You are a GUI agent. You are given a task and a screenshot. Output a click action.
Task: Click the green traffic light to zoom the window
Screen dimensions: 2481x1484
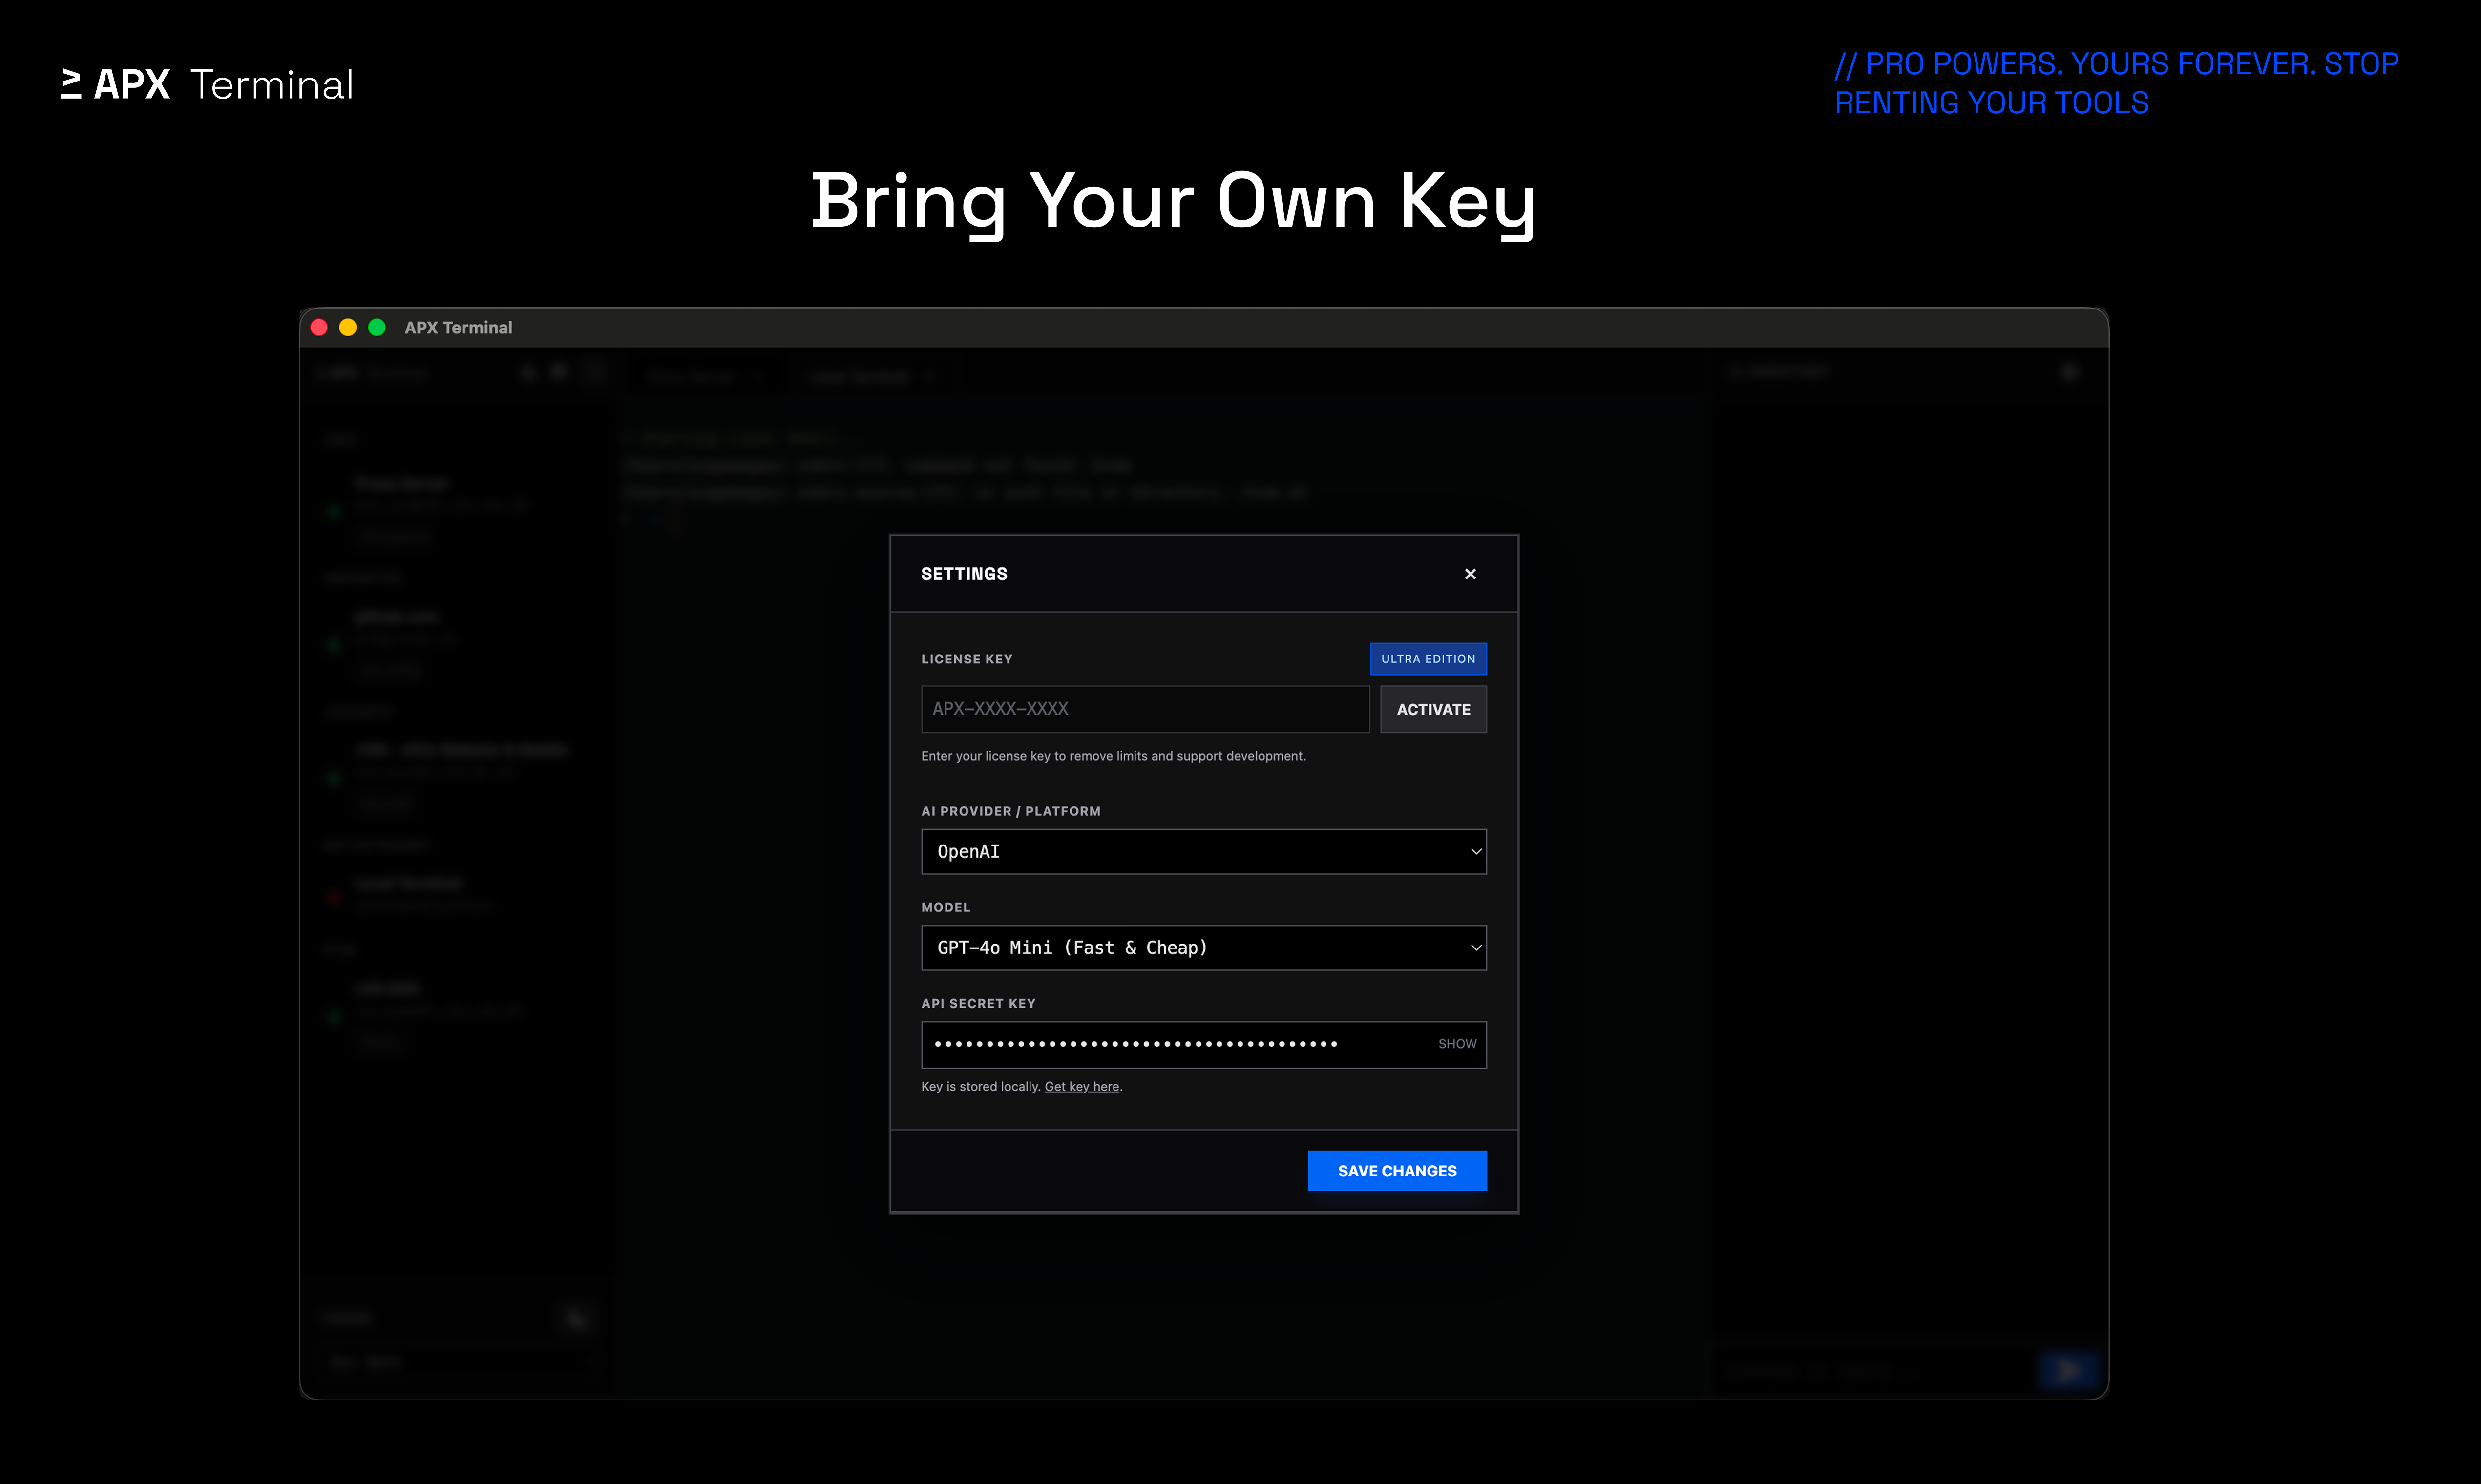coord(377,327)
